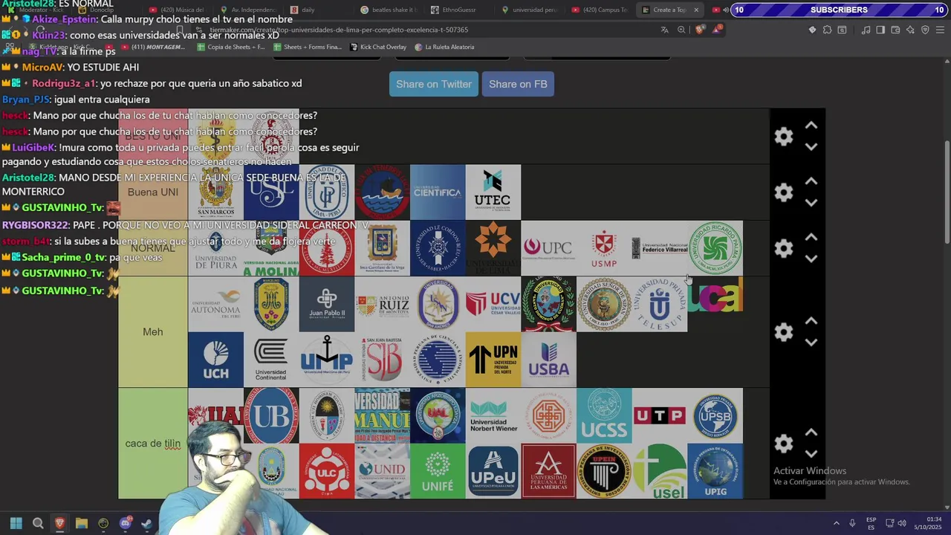Move Buena UNI tier down with arrow
This screenshot has width=951, height=535.
tap(811, 203)
